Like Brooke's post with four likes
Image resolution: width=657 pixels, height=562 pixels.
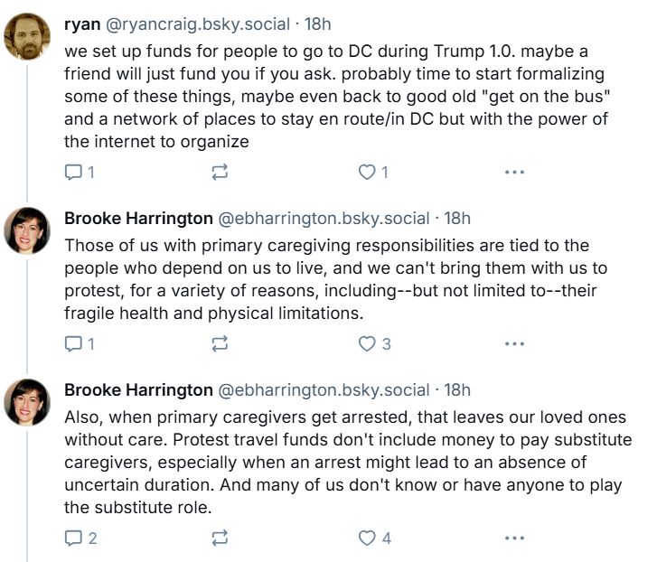point(375,539)
